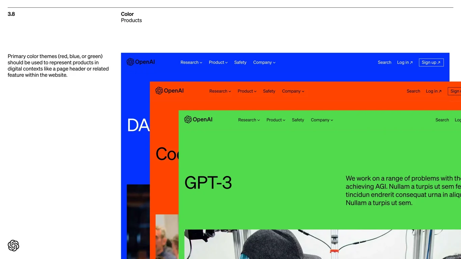This screenshot has width=461, height=259.
Task: Expand the Research dropdown in the green header
Action: (x=249, y=120)
